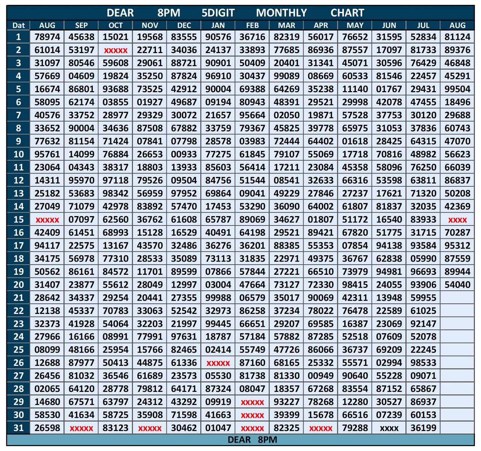Select the JAN column header
This screenshot has height=451, width=481.
(218, 25)
